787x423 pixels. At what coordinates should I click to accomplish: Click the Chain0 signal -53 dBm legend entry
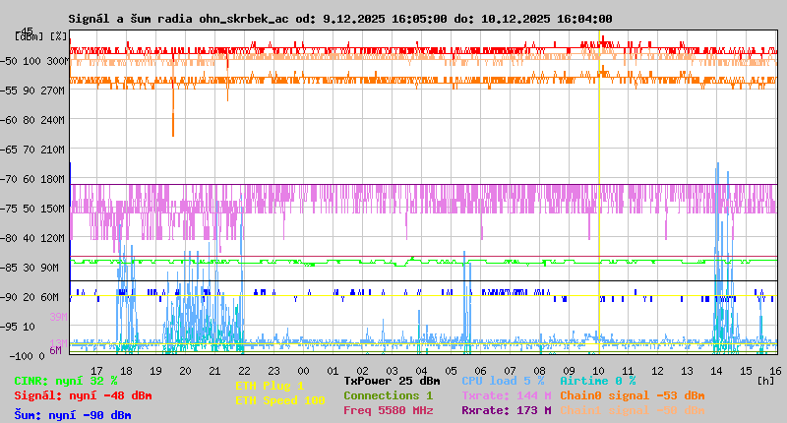pyautogui.click(x=632, y=395)
